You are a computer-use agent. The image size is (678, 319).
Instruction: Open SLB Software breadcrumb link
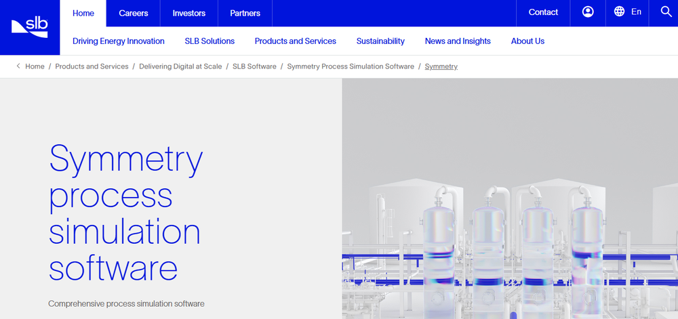coord(254,66)
